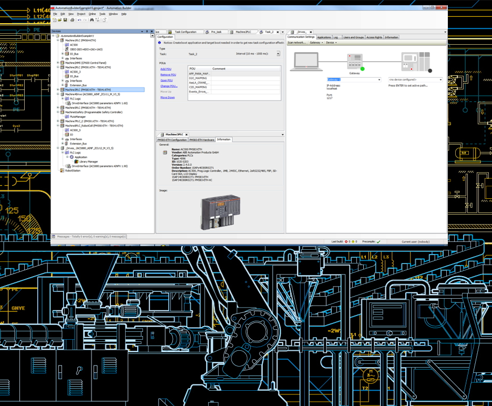The height and width of the screenshot is (406, 492).
Task: Select Machine7PLC_C in the device tree
Action: click(x=89, y=121)
